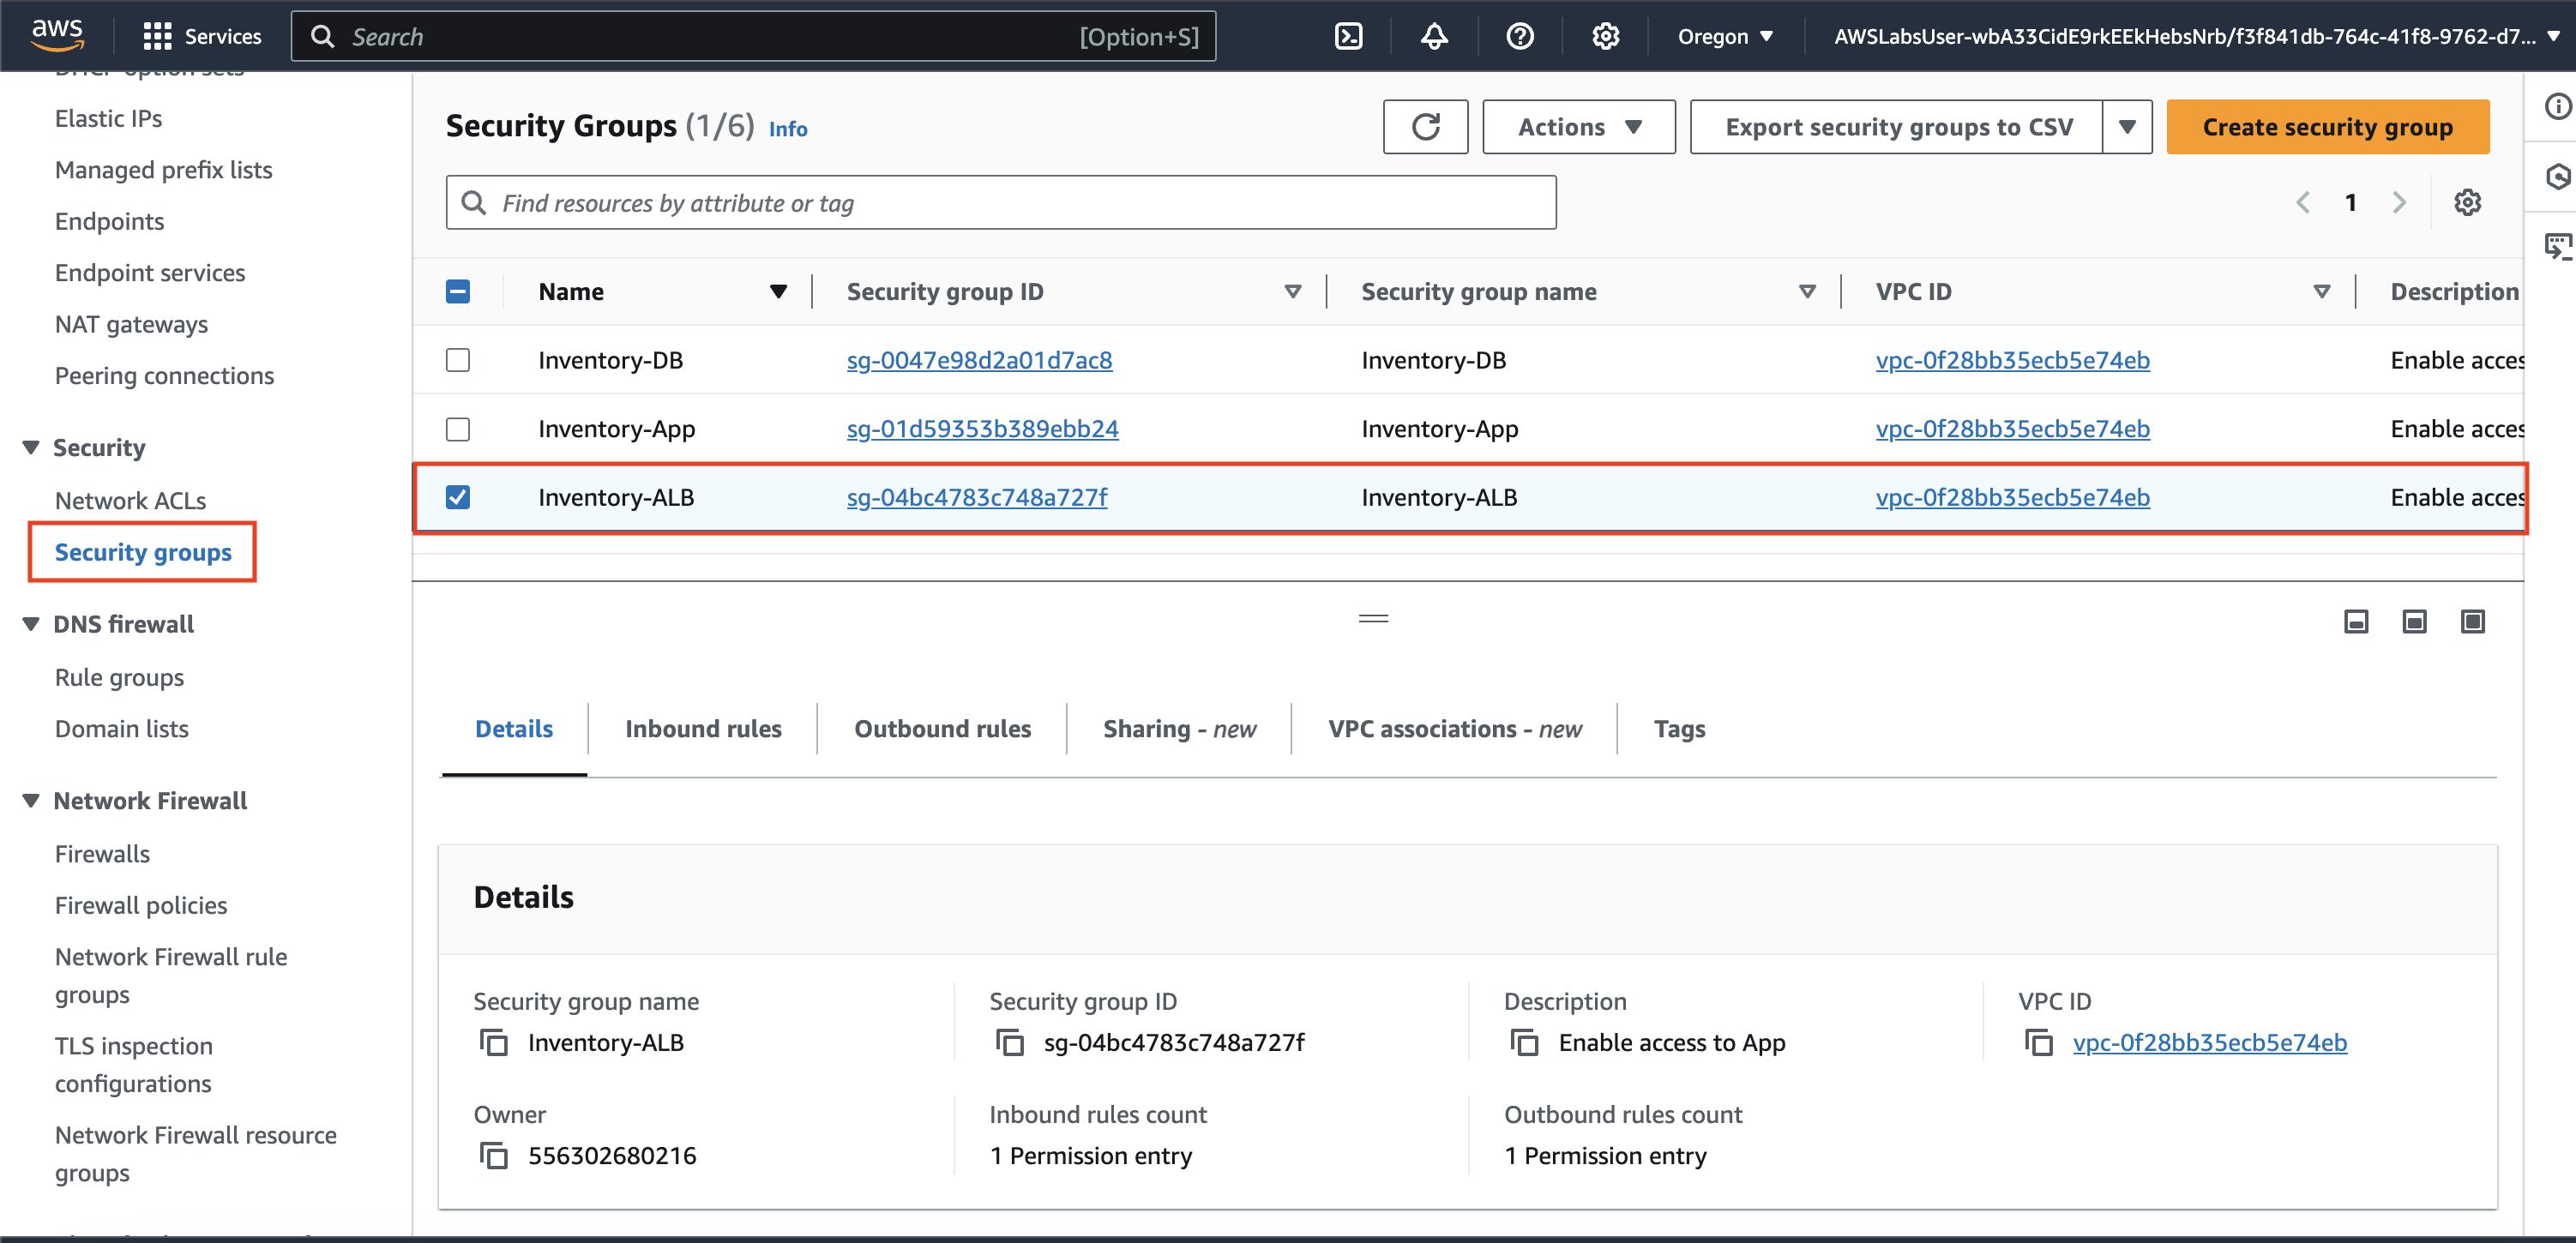This screenshot has height=1243, width=2576.
Task: Click the Find resources search field
Action: point(1000,203)
